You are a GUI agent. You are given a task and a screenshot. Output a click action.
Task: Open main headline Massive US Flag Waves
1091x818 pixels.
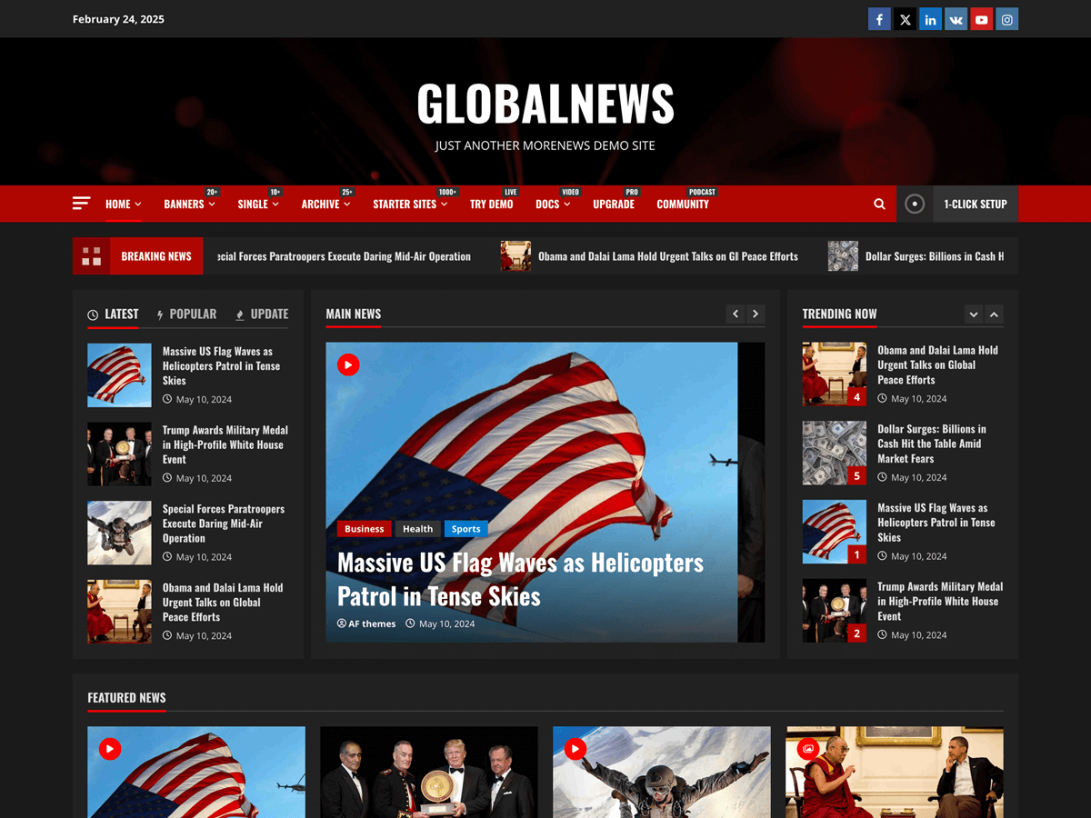click(x=520, y=579)
